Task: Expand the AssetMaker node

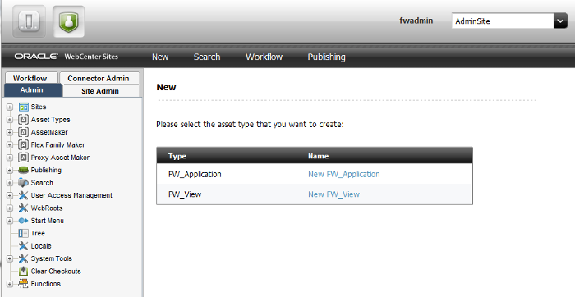Action: click(10, 132)
